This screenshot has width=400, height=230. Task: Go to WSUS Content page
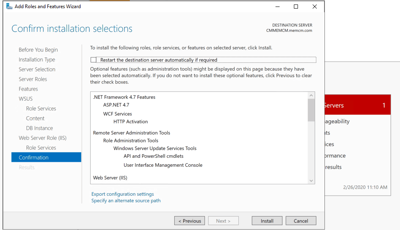tap(35, 118)
